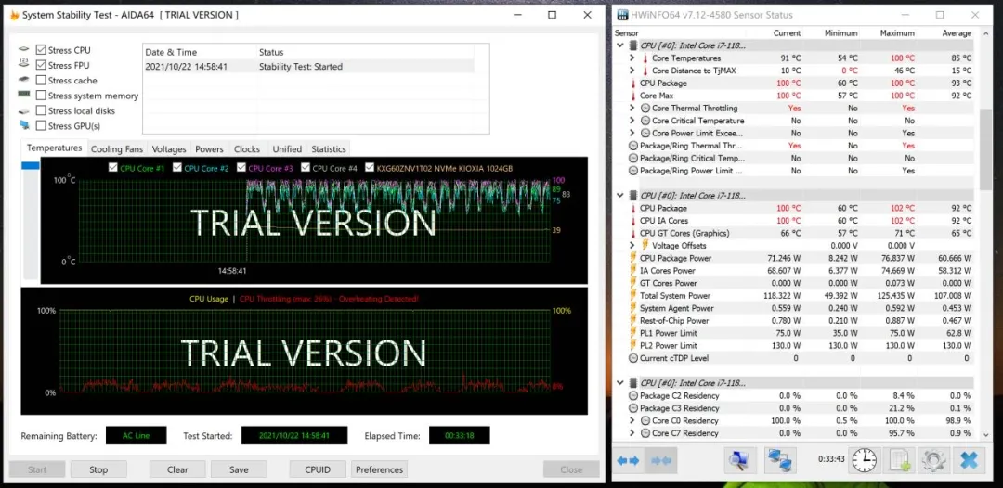The image size is (1003, 488).
Task: Click HWiNFO scrollbar down arrow
Action: point(985,434)
